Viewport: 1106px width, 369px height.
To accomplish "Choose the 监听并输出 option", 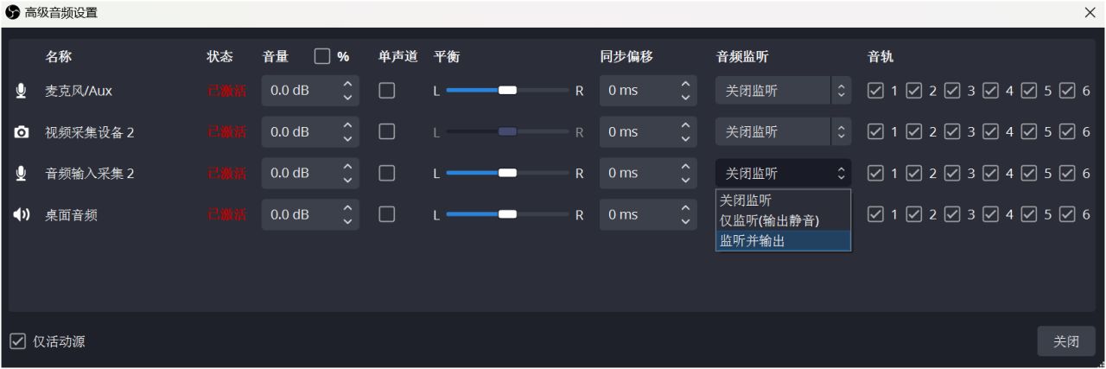I will pos(753,241).
